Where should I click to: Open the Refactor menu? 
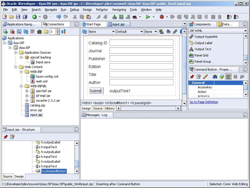(102, 10)
